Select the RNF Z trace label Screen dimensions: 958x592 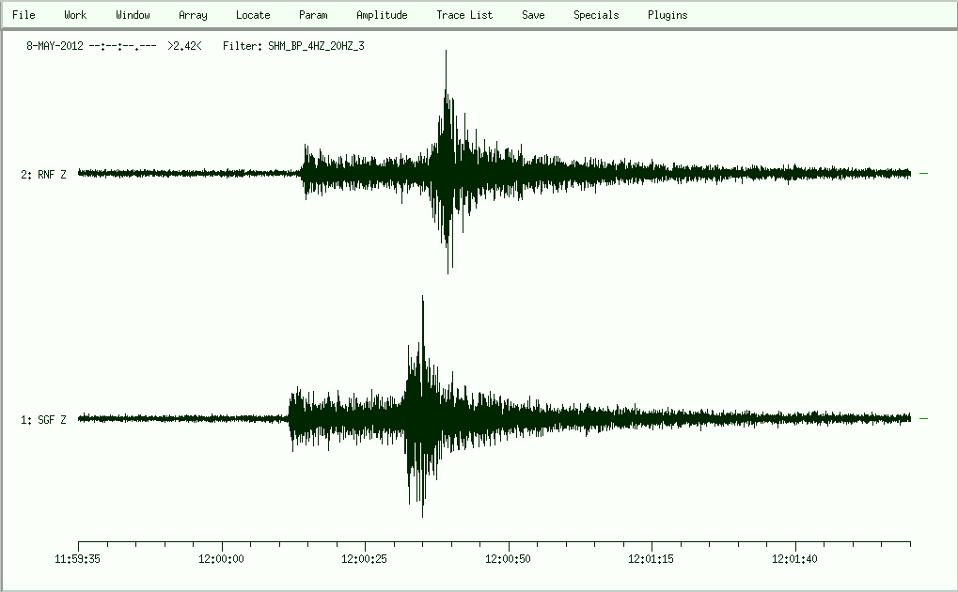tap(44, 174)
